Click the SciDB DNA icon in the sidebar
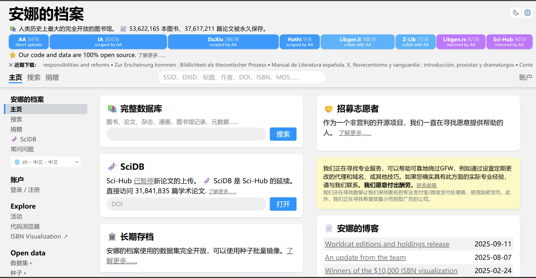Image resolution: width=536 pixels, height=278 pixels. [x=14, y=139]
